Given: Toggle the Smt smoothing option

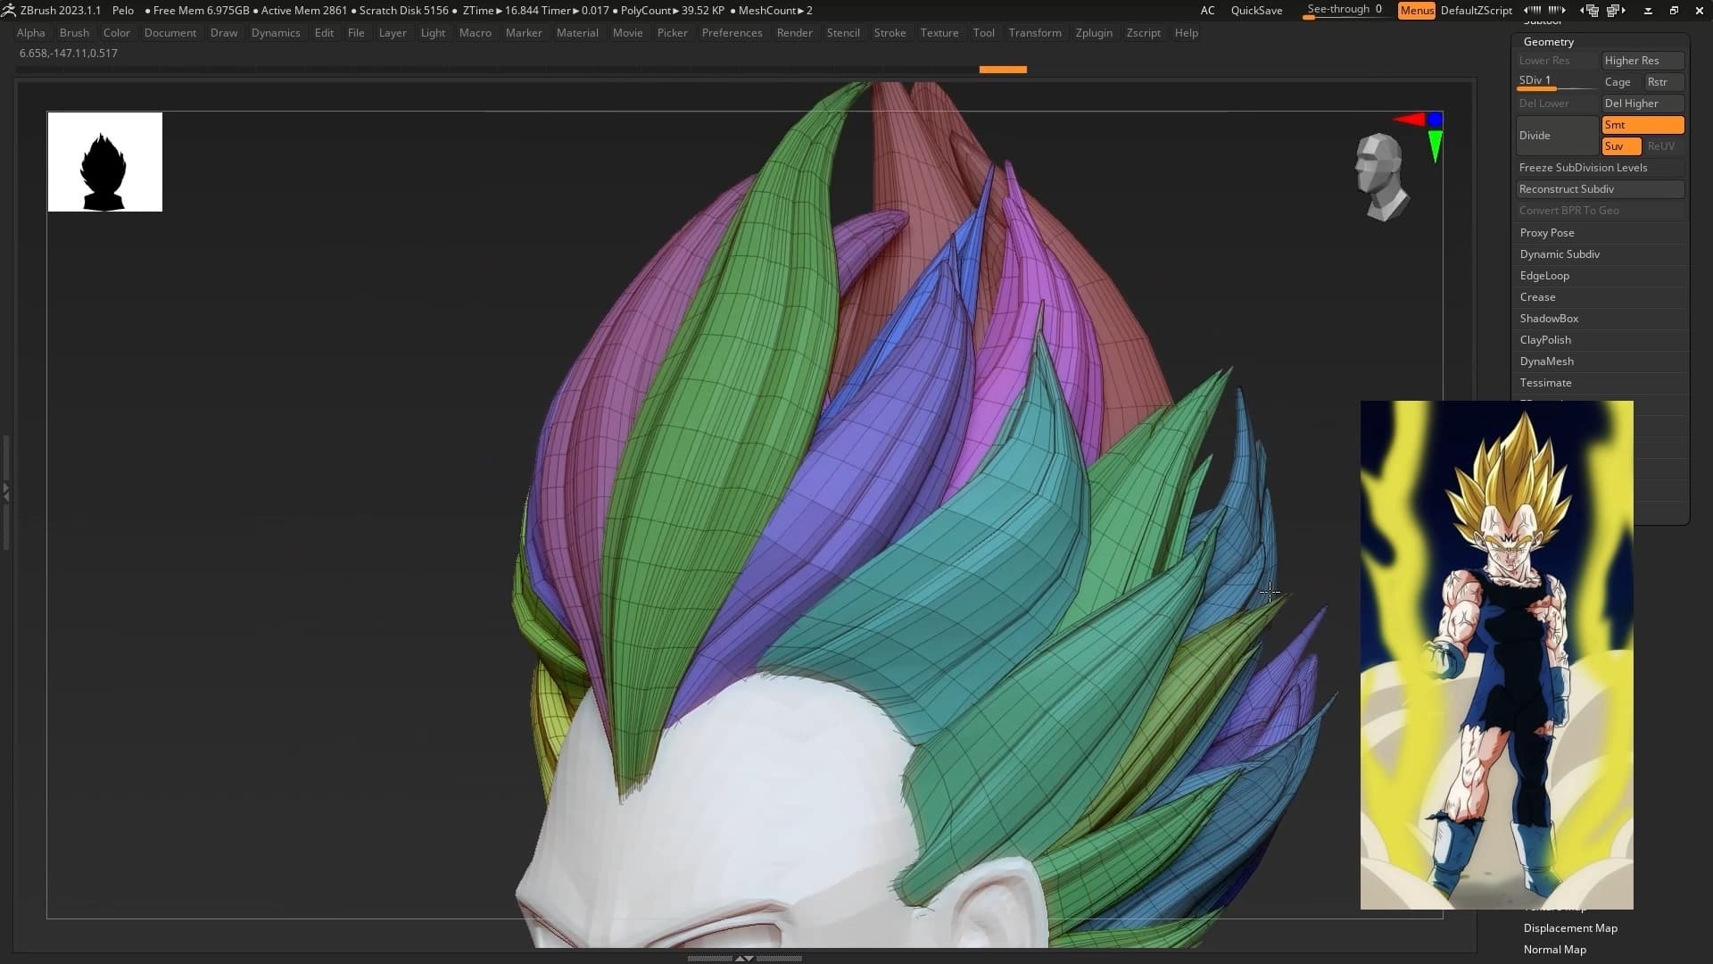Looking at the screenshot, I should (1643, 125).
